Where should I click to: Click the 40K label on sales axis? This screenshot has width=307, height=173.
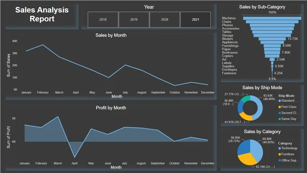coord(15,41)
